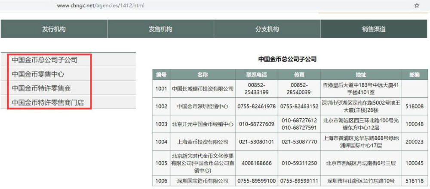Open the 发行机构 tab
The width and height of the screenshot is (430, 189).
pos(54,29)
